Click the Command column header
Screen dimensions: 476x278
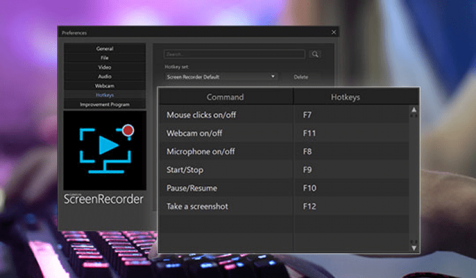(x=225, y=97)
